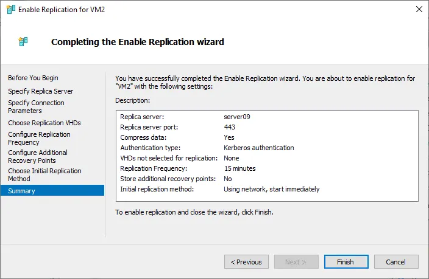429x279 pixels.
Task: Click the server09 replica server value
Action: point(237,117)
